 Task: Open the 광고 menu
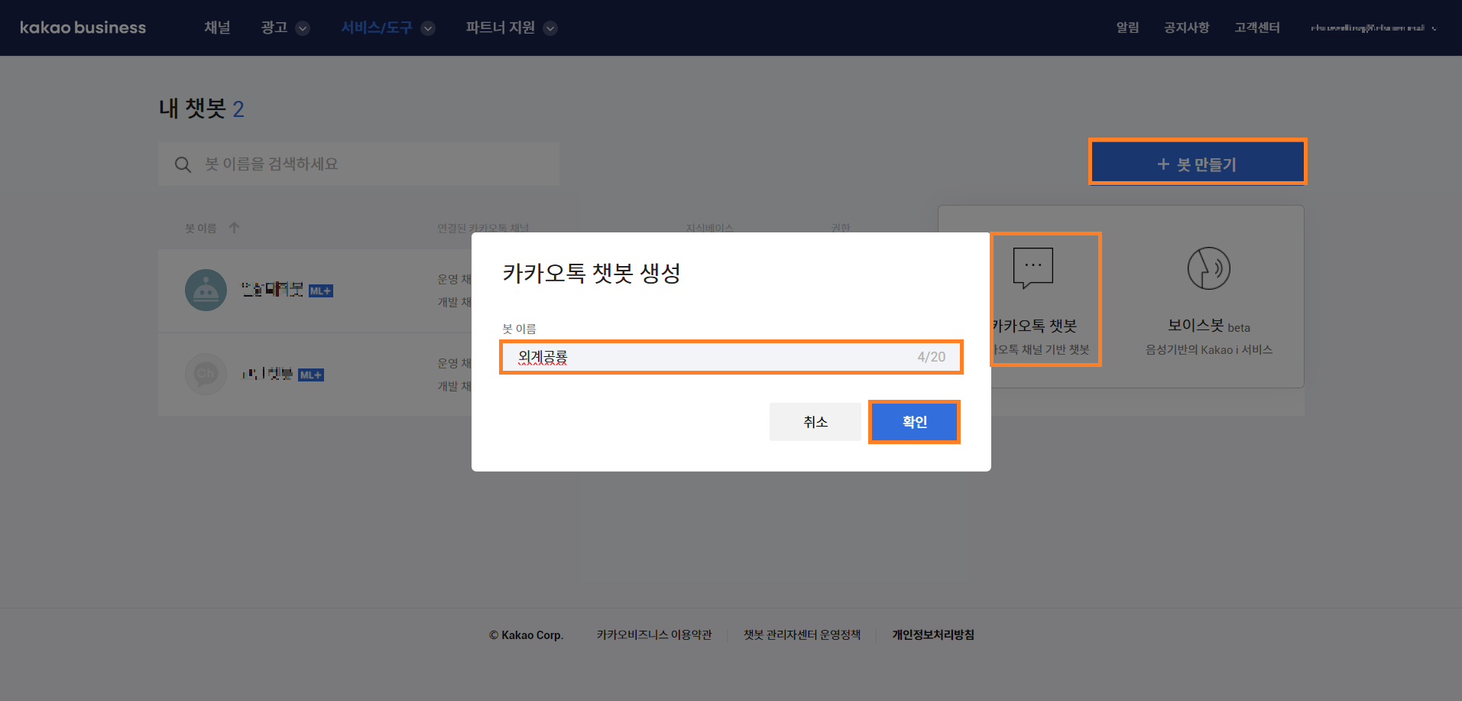(x=274, y=28)
